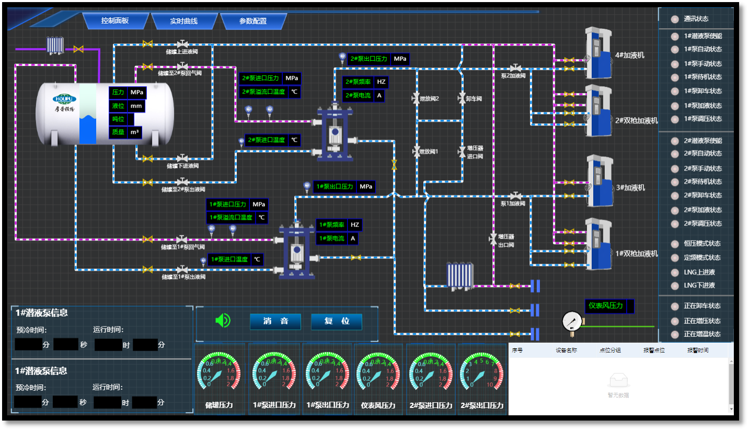Click the 1#双枪加液机 dispenser icon
Viewport: 749px width, 431px height.
598,244
